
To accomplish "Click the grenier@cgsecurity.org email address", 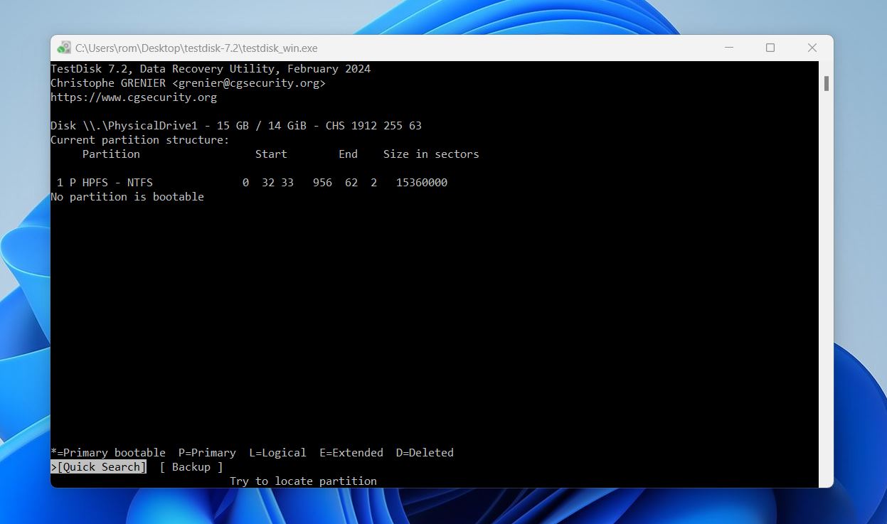I will [249, 83].
